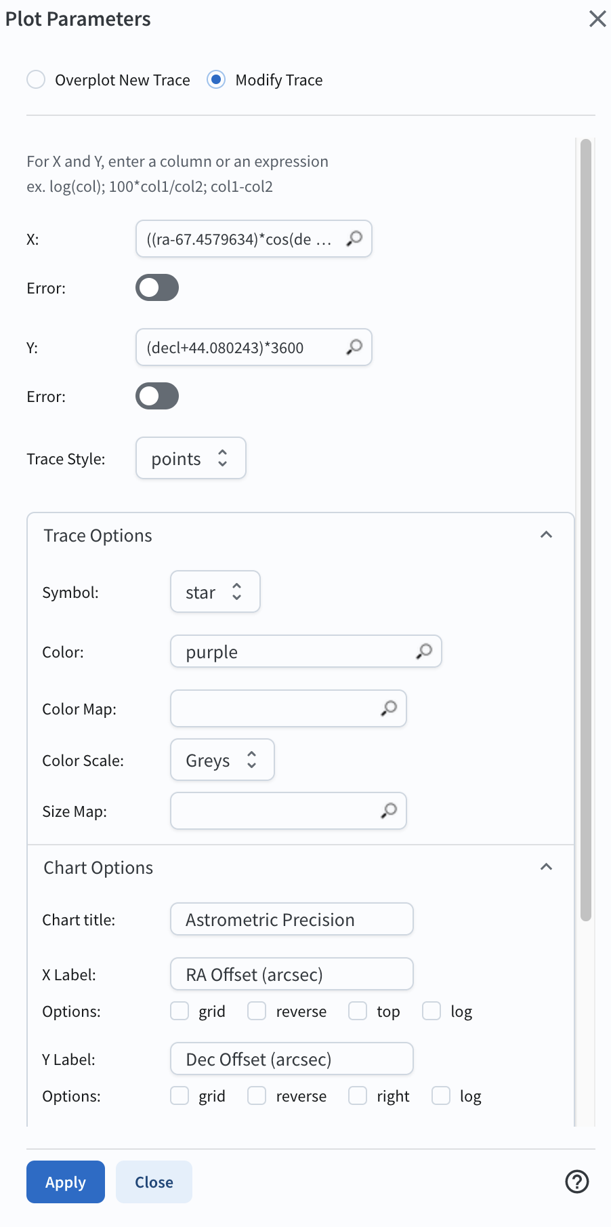The image size is (611, 1227).
Task: Enable reverse option for Y axis
Action: click(257, 1095)
